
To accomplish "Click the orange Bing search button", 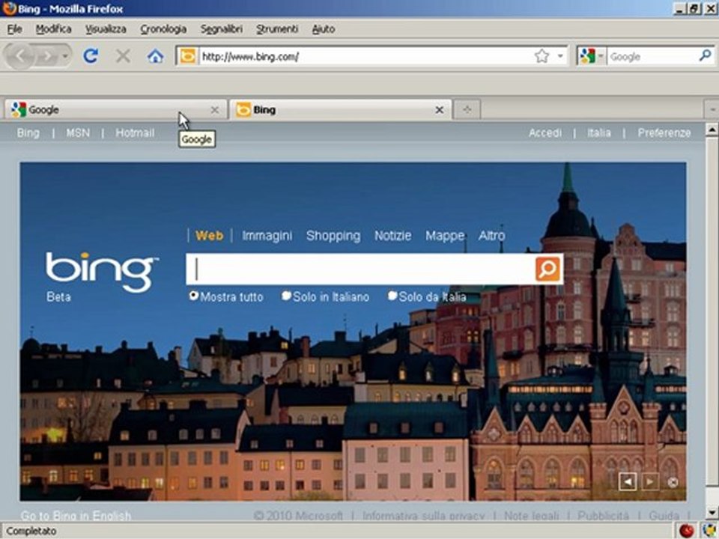I will tap(548, 269).
